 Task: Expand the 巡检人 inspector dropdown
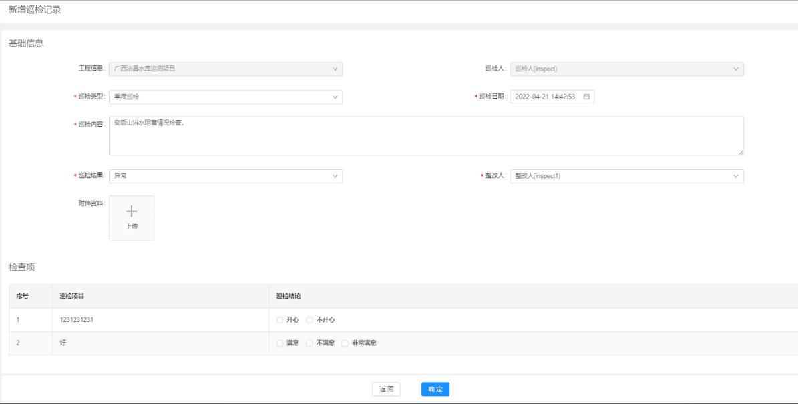pyautogui.click(x=626, y=69)
